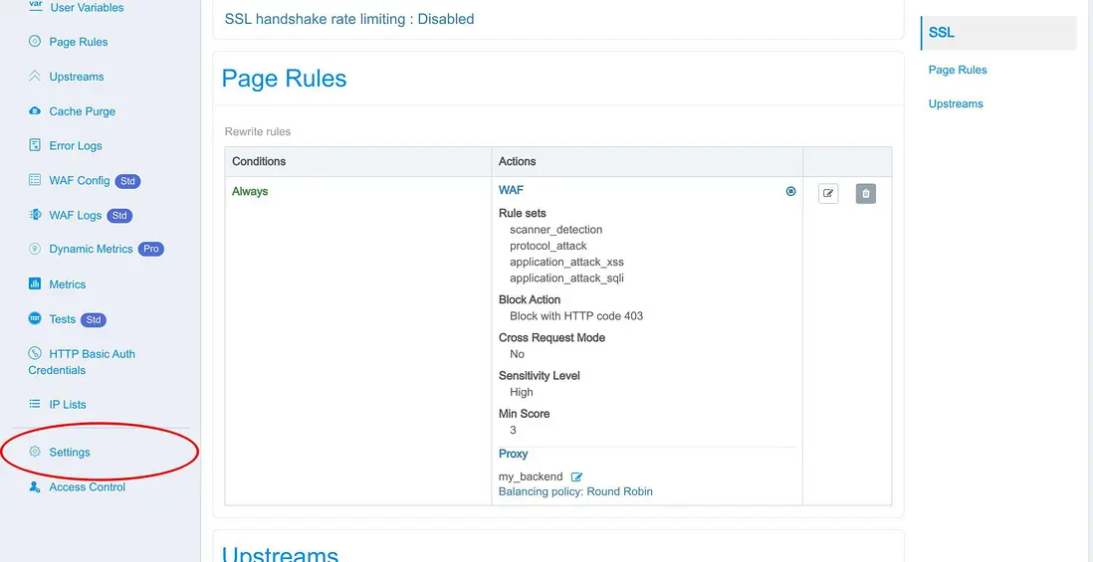Image resolution: width=1093 pixels, height=562 pixels.
Task: Click the Upstreams chevron icon in sidebar
Action: [35, 76]
